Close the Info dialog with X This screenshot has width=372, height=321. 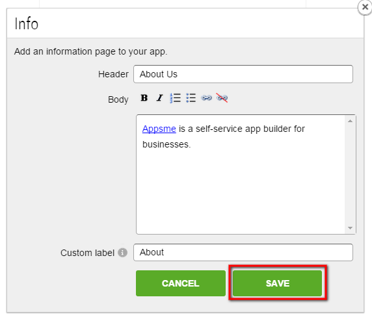click(x=365, y=7)
